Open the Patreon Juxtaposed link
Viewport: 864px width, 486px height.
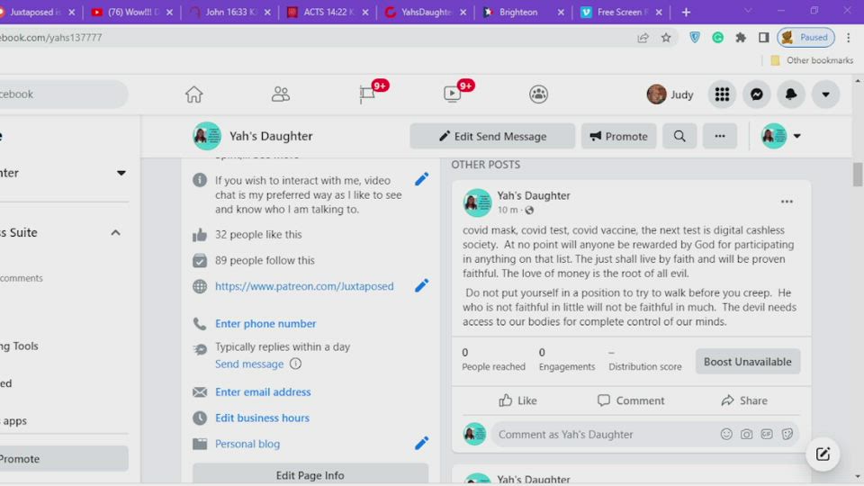(x=304, y=286)
